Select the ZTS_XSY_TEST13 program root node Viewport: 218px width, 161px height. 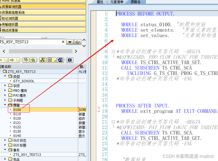[x=21, y=71]
